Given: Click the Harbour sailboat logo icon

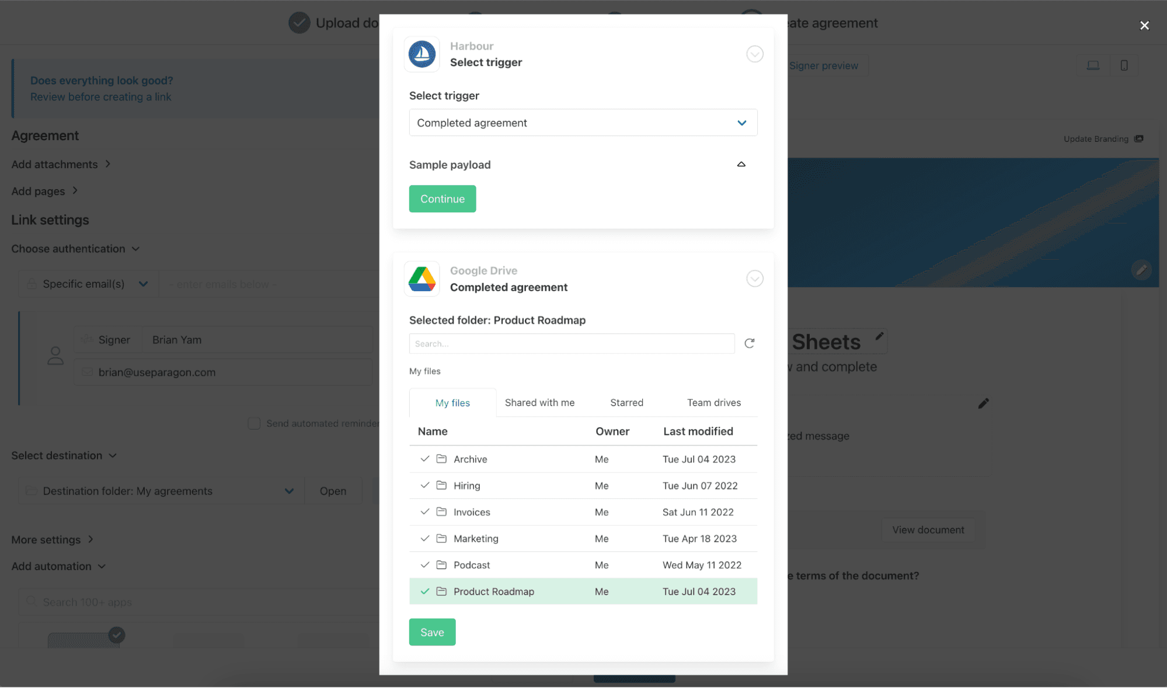Looking at the screenshot, I should click(x=421, y=54).
